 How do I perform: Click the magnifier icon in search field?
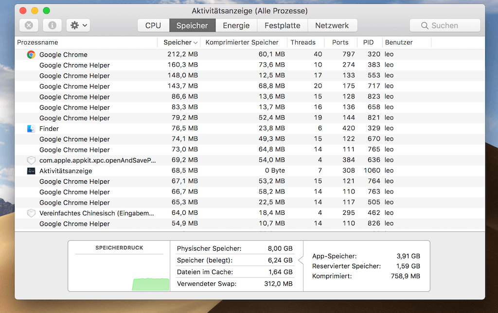click(425, 25)
